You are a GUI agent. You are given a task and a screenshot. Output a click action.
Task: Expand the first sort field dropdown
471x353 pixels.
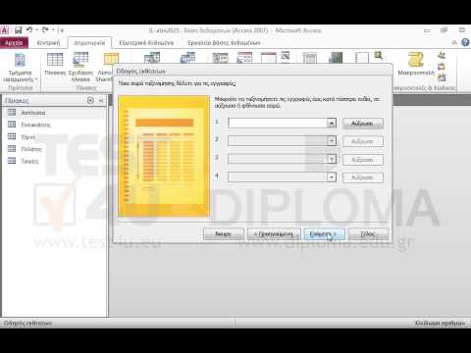[x=332, y=124]
